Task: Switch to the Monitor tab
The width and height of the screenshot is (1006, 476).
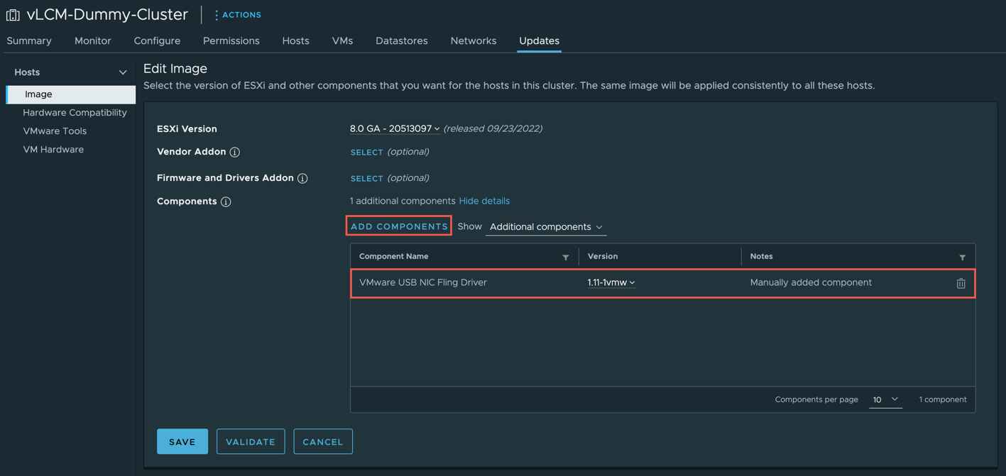Action: tap(92, 40)
